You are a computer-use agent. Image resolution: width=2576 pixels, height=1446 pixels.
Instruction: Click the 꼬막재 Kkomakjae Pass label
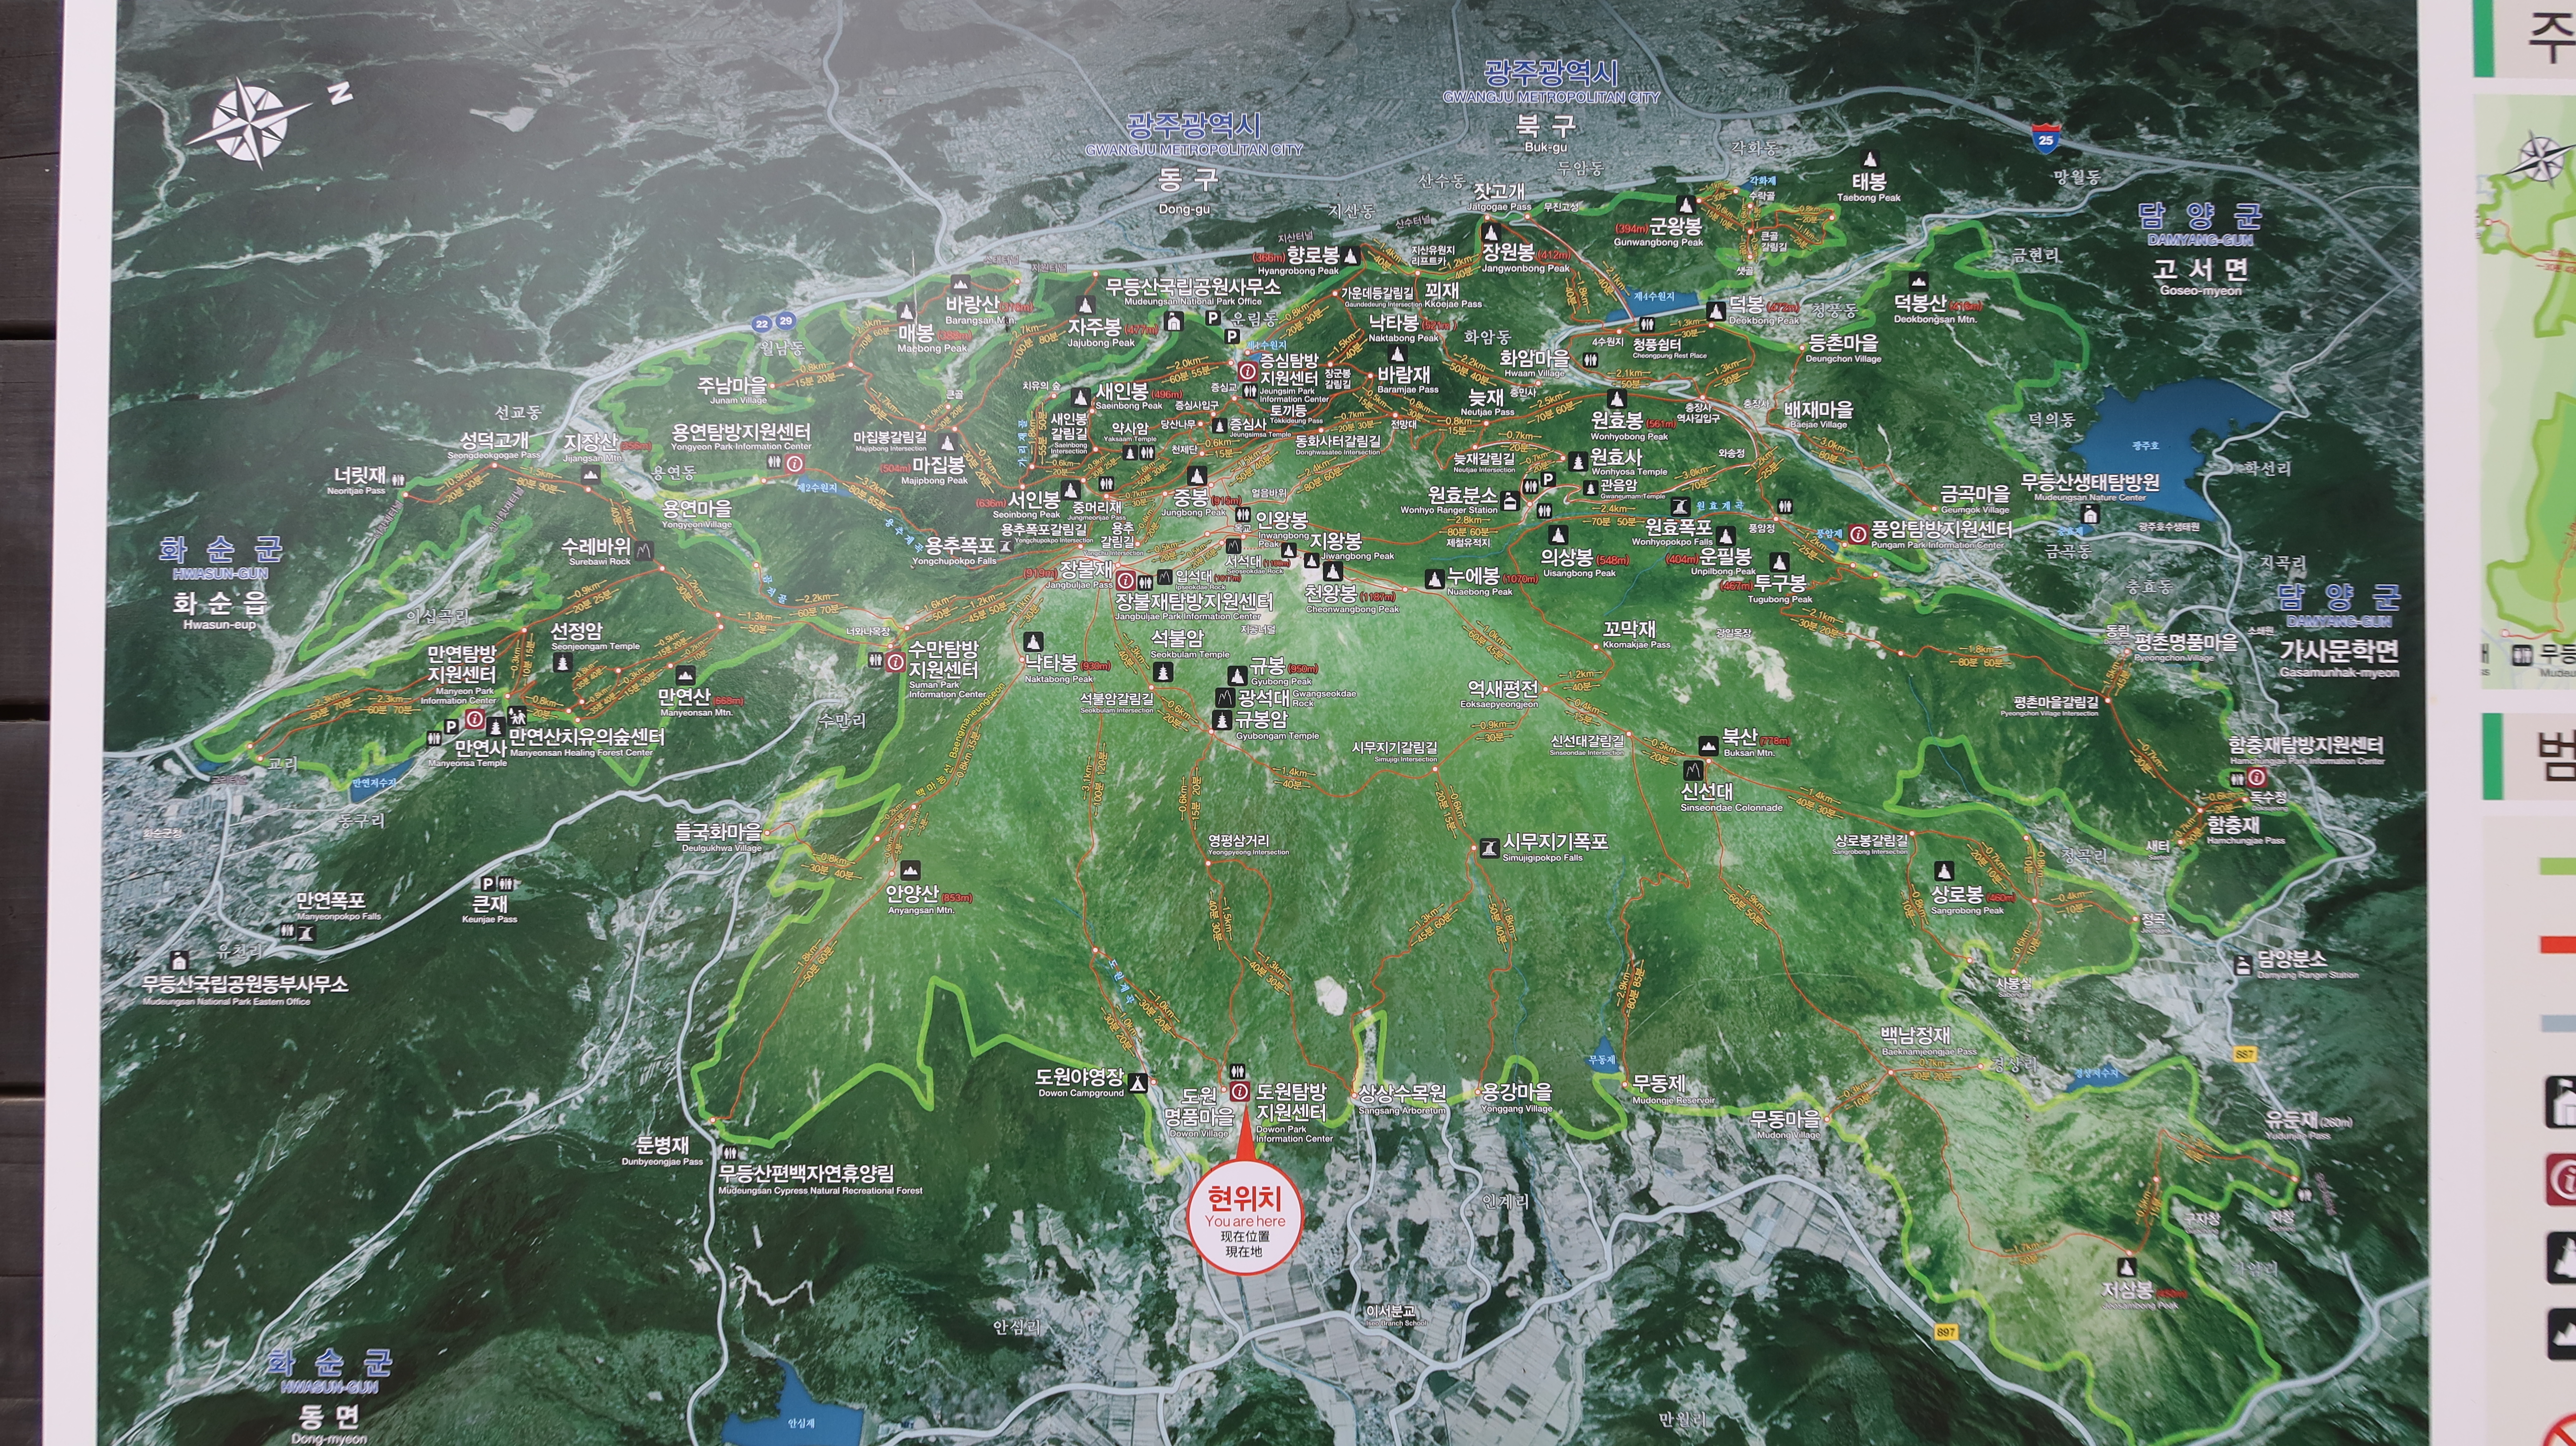[1636, 634]
